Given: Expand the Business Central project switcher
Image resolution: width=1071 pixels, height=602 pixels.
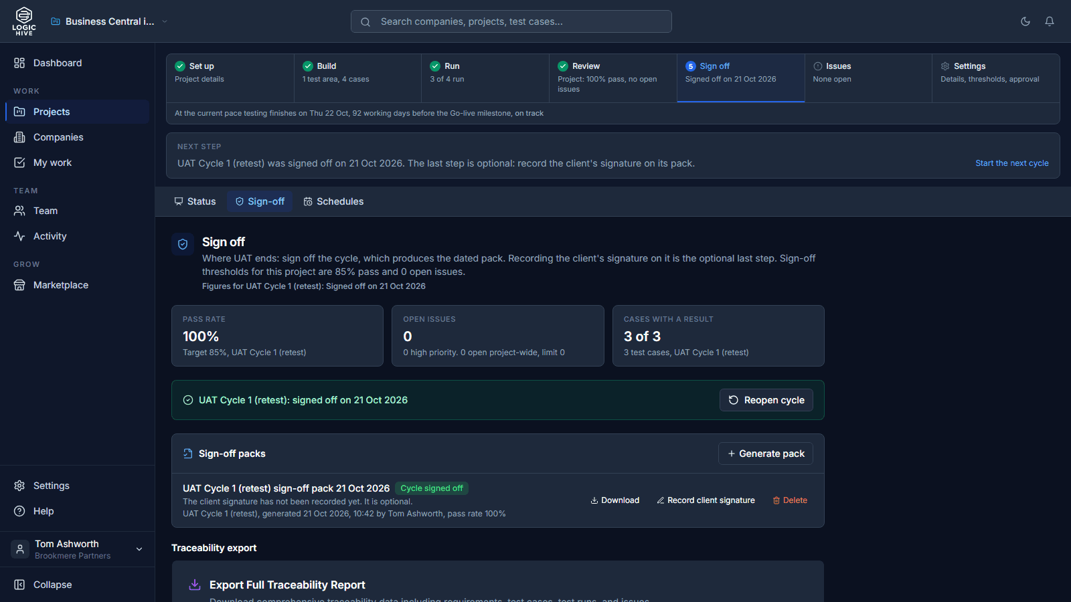Looking at the screenshot, I should coord(109,21).
